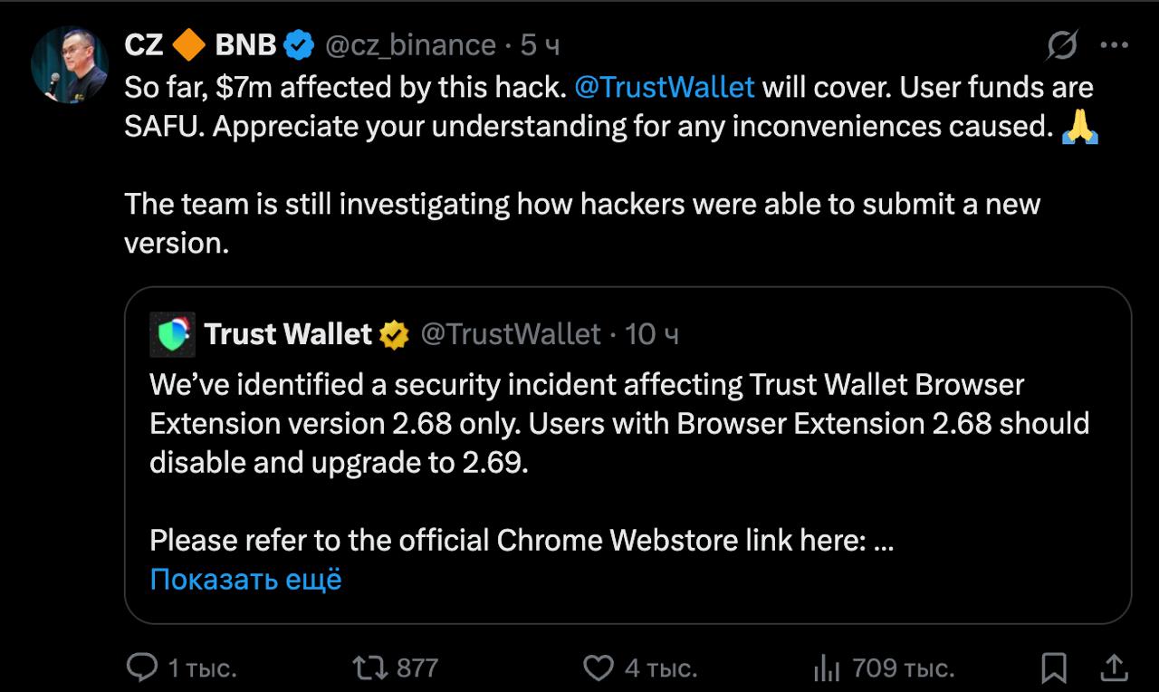Click the CZ BNB display name
This screenshot has height=692, width=1159.
pyautogui.click(x=200, y=44)
